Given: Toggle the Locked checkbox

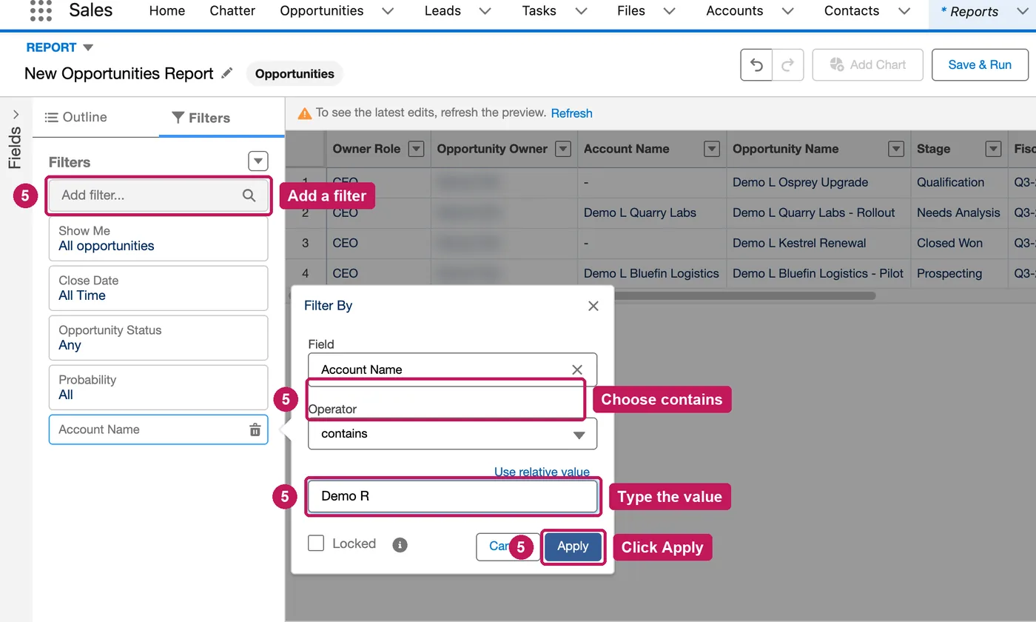Looking at the screenshot, I should coord(316,544).
